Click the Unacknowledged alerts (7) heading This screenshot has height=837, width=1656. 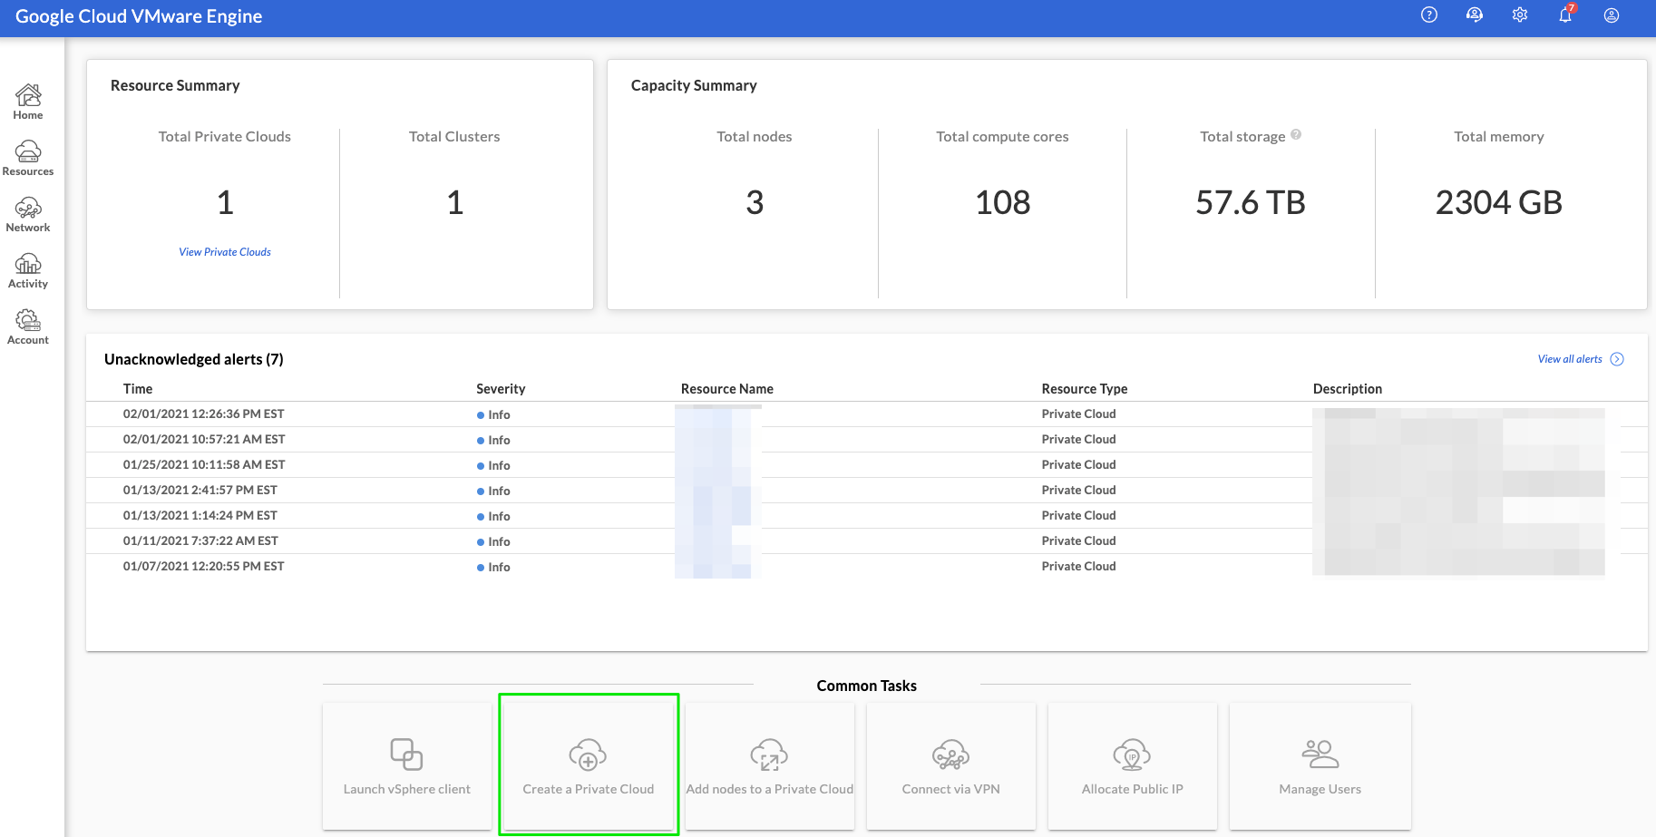194,359
